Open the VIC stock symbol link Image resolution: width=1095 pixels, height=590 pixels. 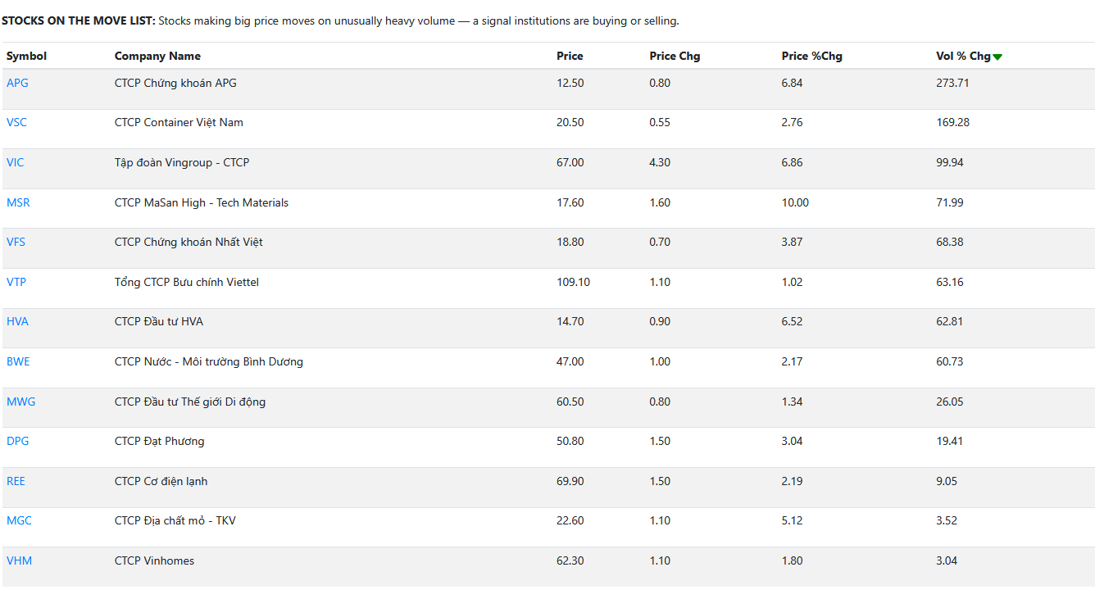tap(16, 162)
